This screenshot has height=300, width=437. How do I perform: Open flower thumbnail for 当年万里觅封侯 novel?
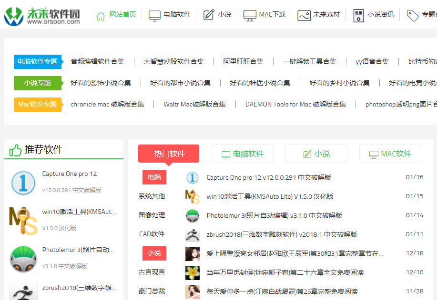click(193, 272)
